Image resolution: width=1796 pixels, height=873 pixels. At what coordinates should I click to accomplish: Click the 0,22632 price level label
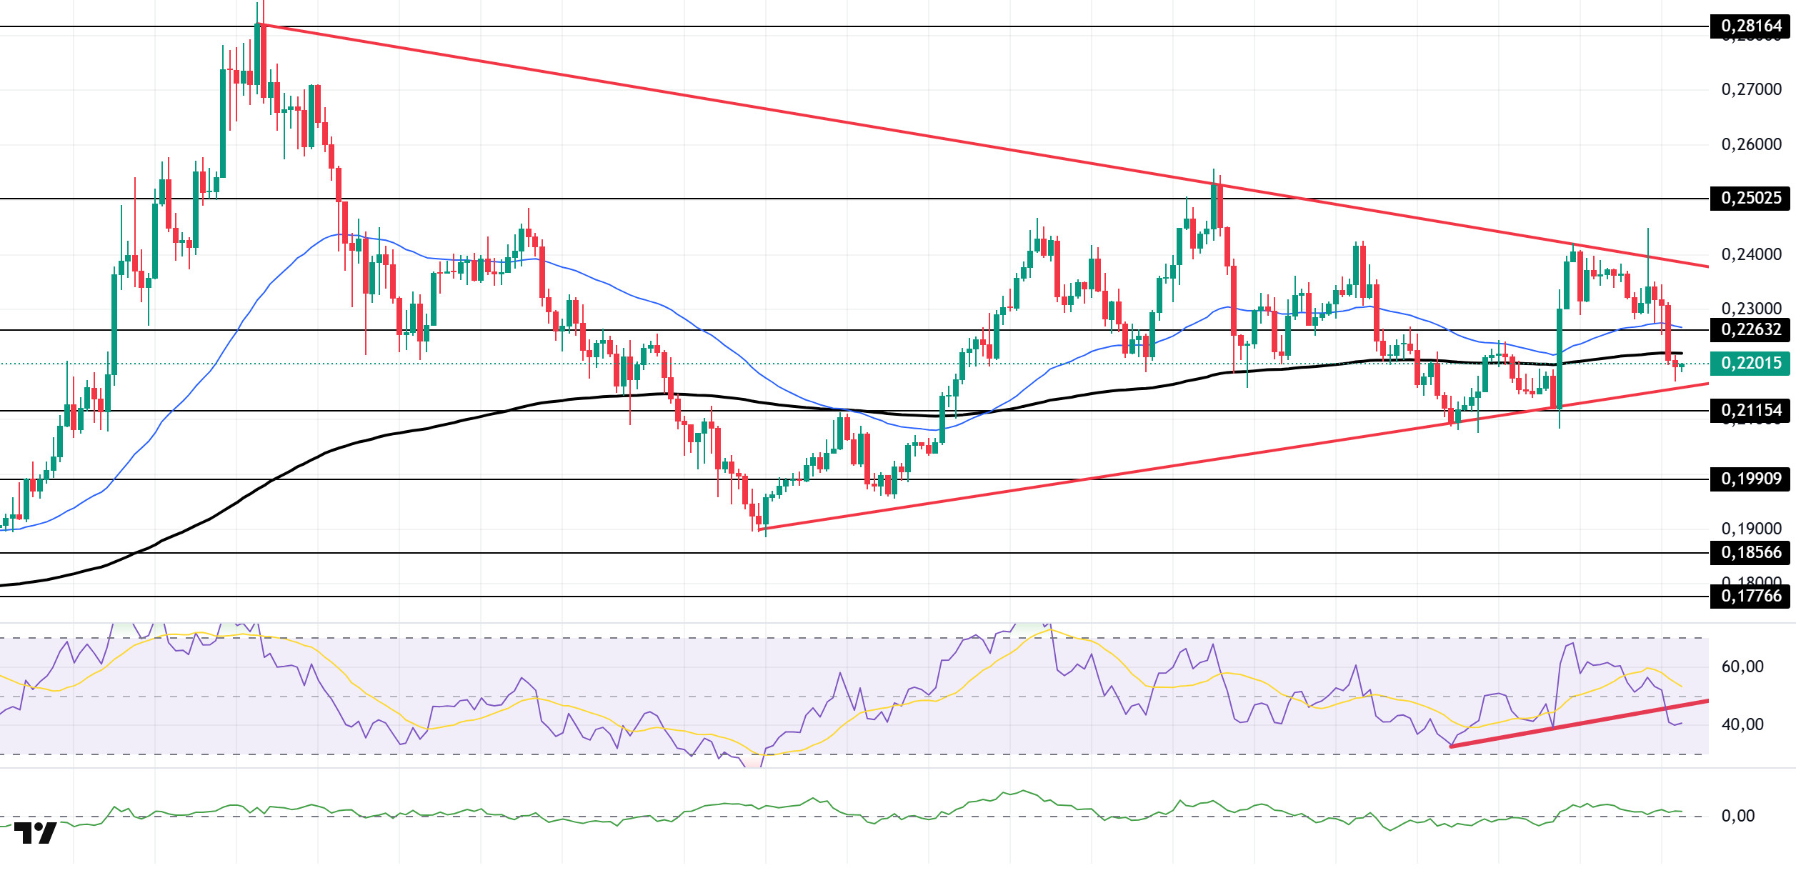(x=1750, y=329)
